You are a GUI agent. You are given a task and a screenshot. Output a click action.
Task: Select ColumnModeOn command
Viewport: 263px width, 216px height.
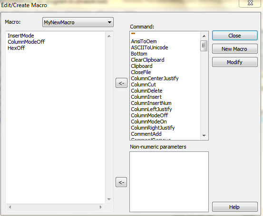point(149,122)
